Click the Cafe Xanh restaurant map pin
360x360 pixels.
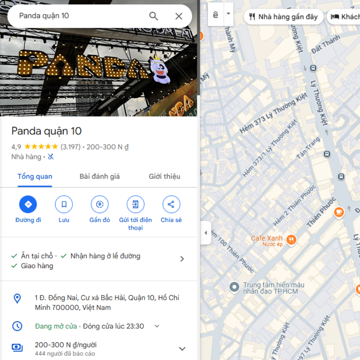pos(291,240)
